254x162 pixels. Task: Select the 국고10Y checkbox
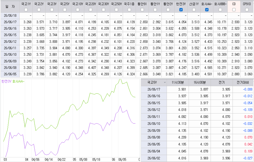[x=78, y=10]
